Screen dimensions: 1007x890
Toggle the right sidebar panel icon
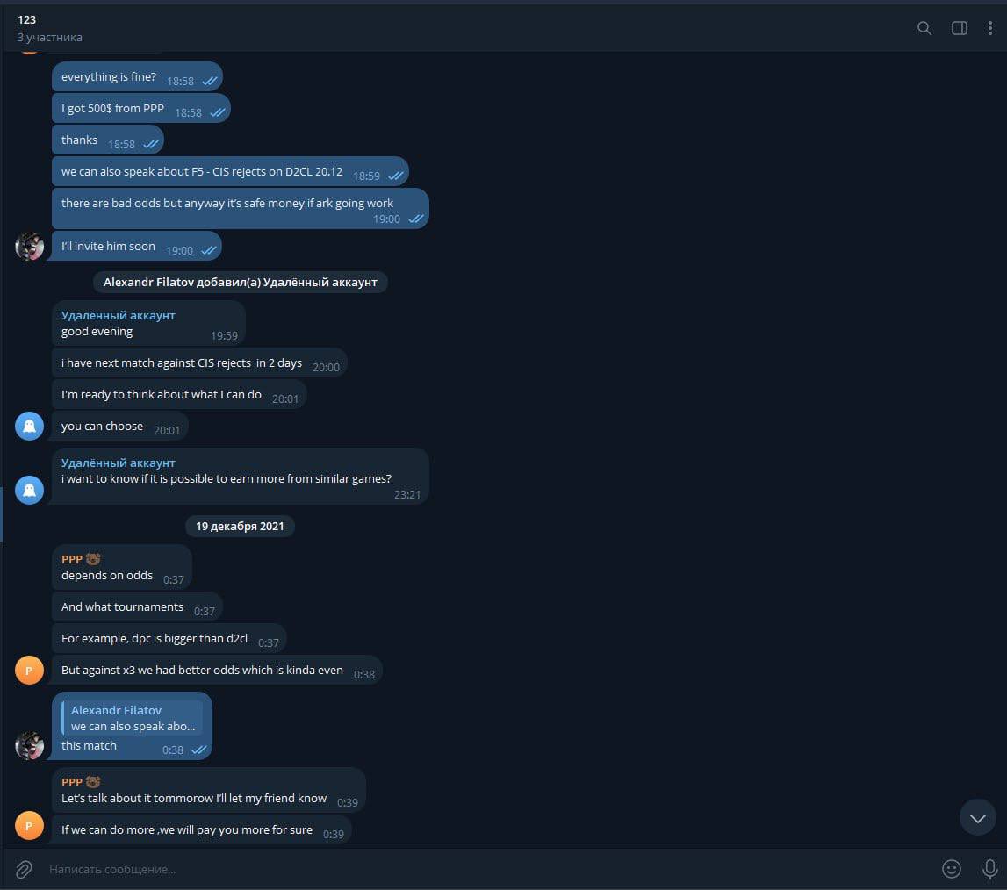click(959, 28)
